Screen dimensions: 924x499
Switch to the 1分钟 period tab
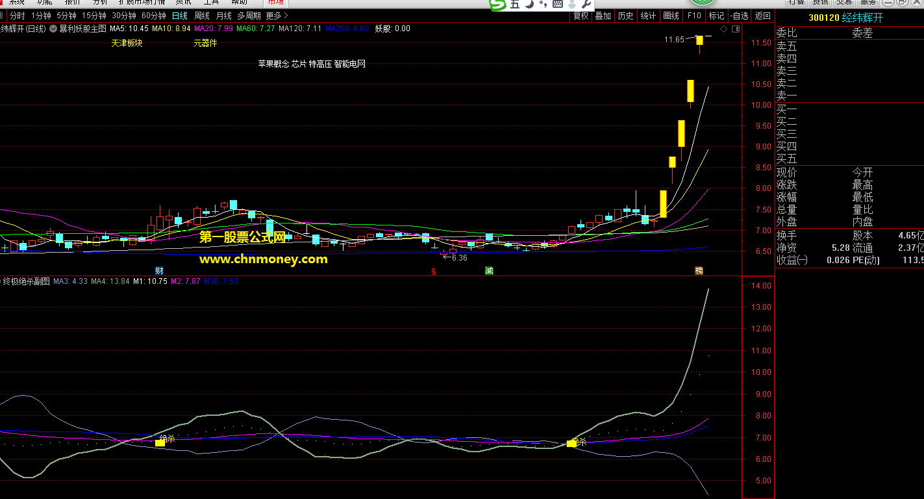click(41, 16)
